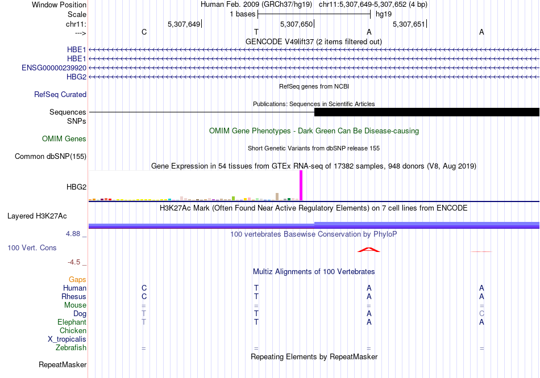Click the T base in Human alignment row
Viewport: 540px width, 378px height.
pyautogui.click(x=256, y=288)
